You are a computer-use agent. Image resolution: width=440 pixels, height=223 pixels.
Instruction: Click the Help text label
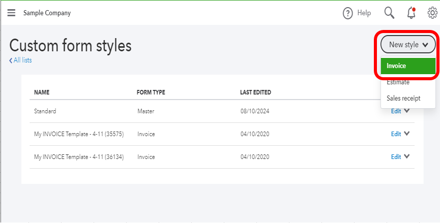pyautogui.click(x=364, y=13)
